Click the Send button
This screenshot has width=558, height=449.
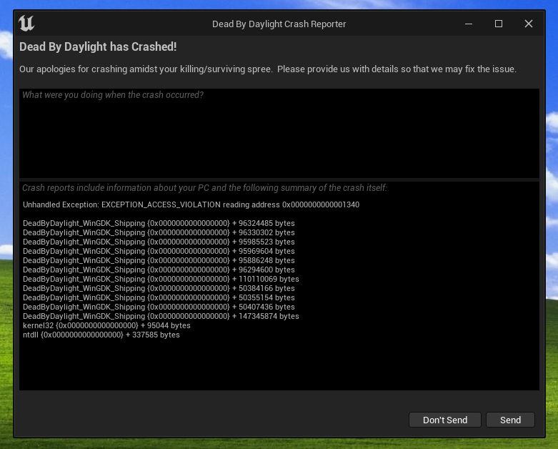tap(510, 420)
